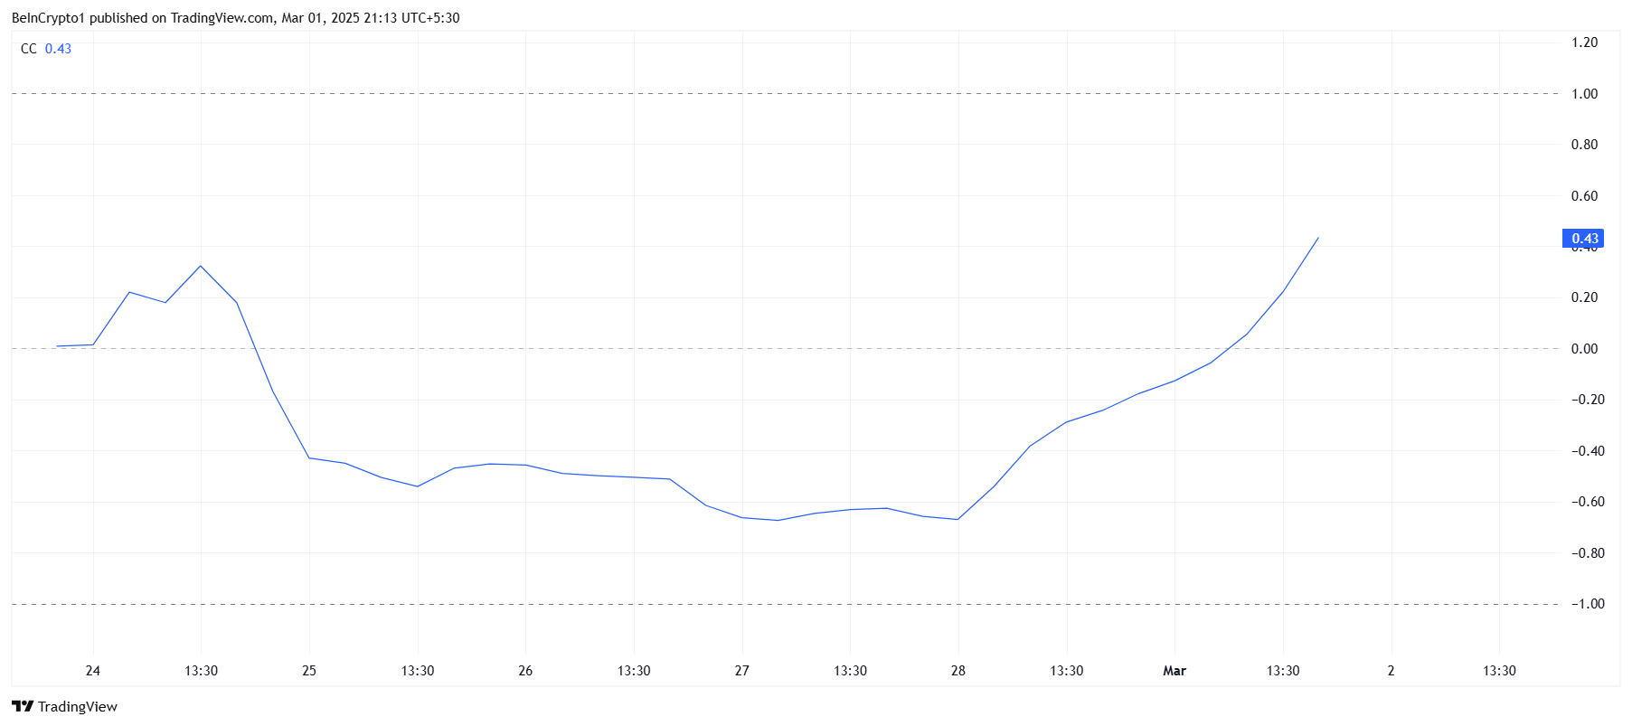Click the blue 0.43 price axis tag
The width and height of the screenshot is (1632, 726).
click(1583, 239)
